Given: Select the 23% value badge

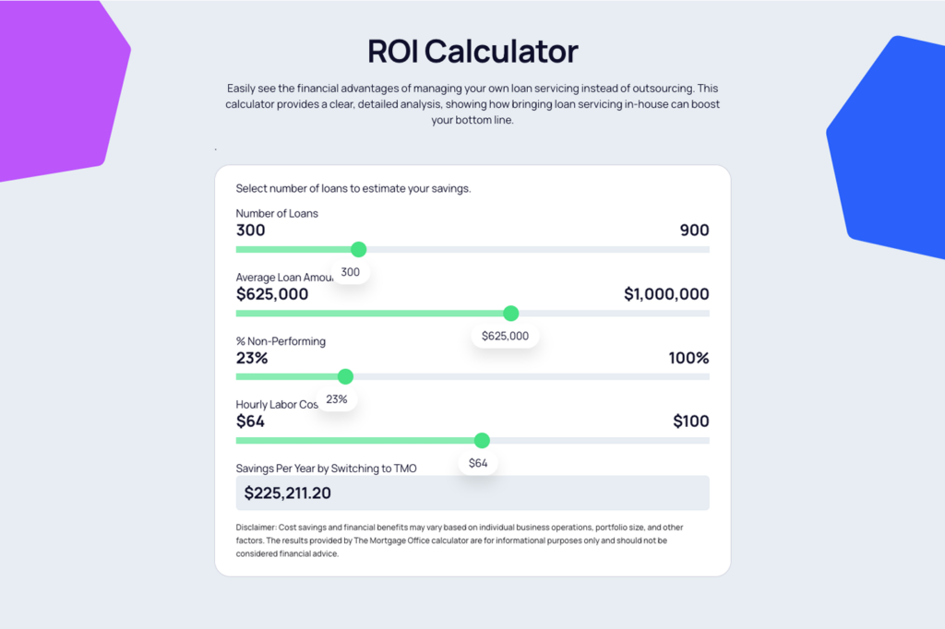Looking at the screenshot, I should [x=337, y=398].
